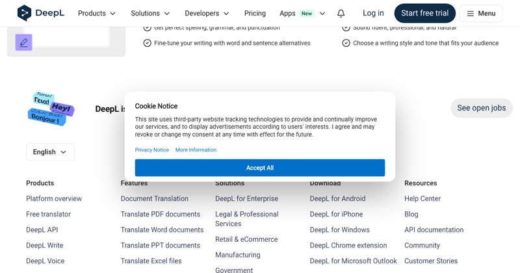
Task: Open the Help Center link
Action: pos(422,199)
